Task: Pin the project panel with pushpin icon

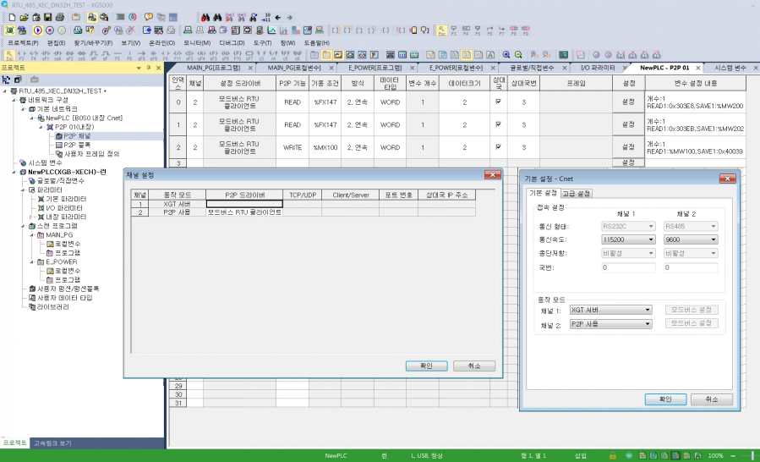Action: tap(148, 68)
